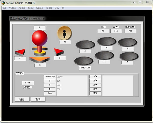
Task: Select the down direction key field S
Action: [40, 65]
